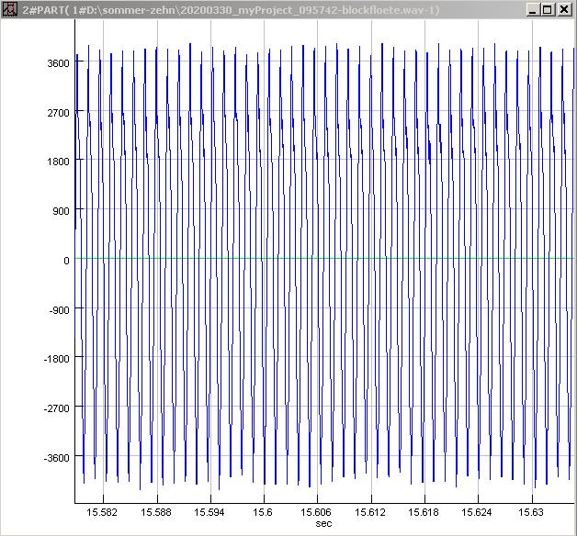Click the window system menu icon in title bar
This screenshot has width=577, height=536.
point(9,9)
